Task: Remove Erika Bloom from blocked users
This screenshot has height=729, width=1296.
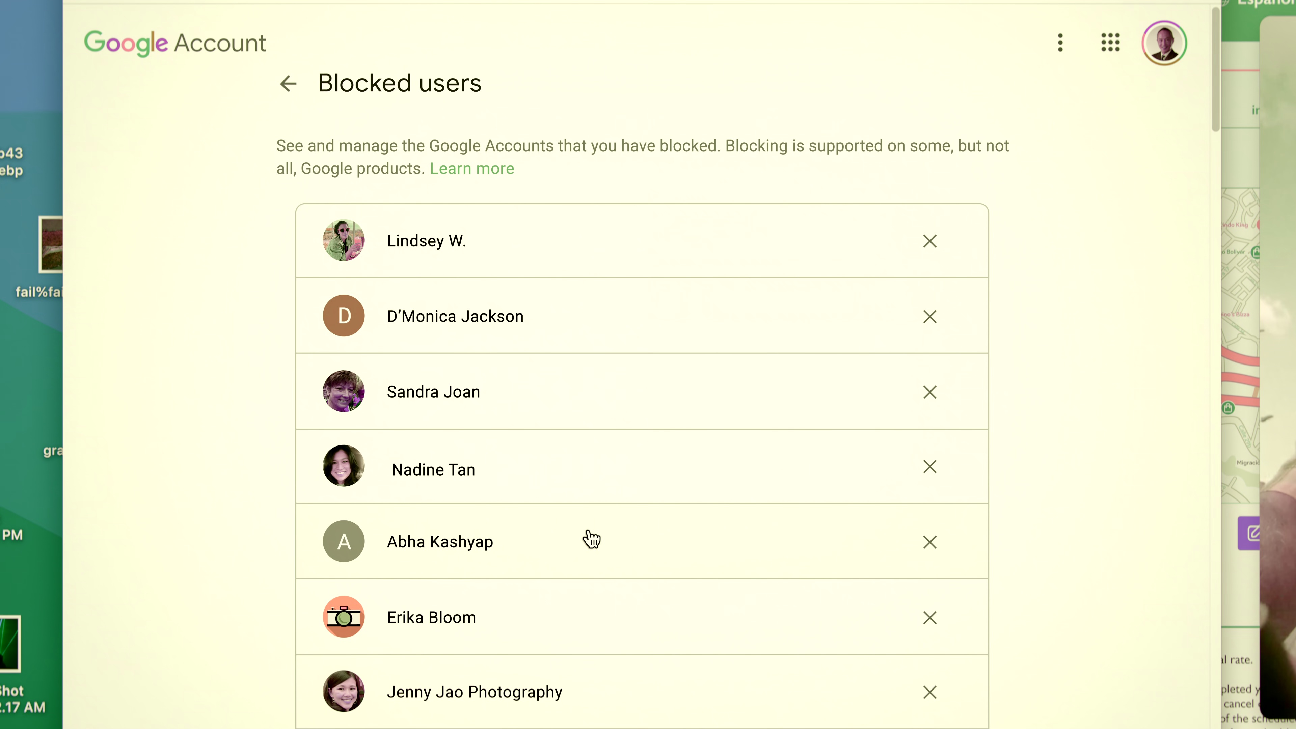Action: (x=929, y=617)
